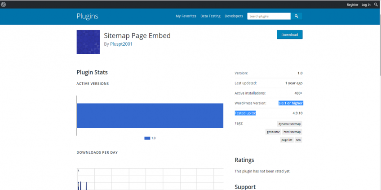The width and height of the screenshot is (381, 190).
Task: Select the html sitemap tag
Action: point(292,132)
